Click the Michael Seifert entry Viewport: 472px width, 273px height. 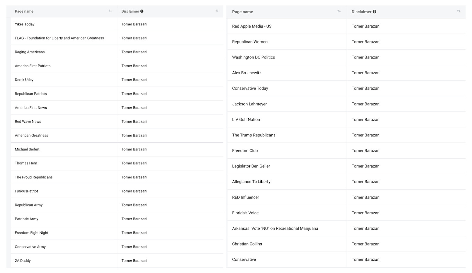(x=27, y=149)
